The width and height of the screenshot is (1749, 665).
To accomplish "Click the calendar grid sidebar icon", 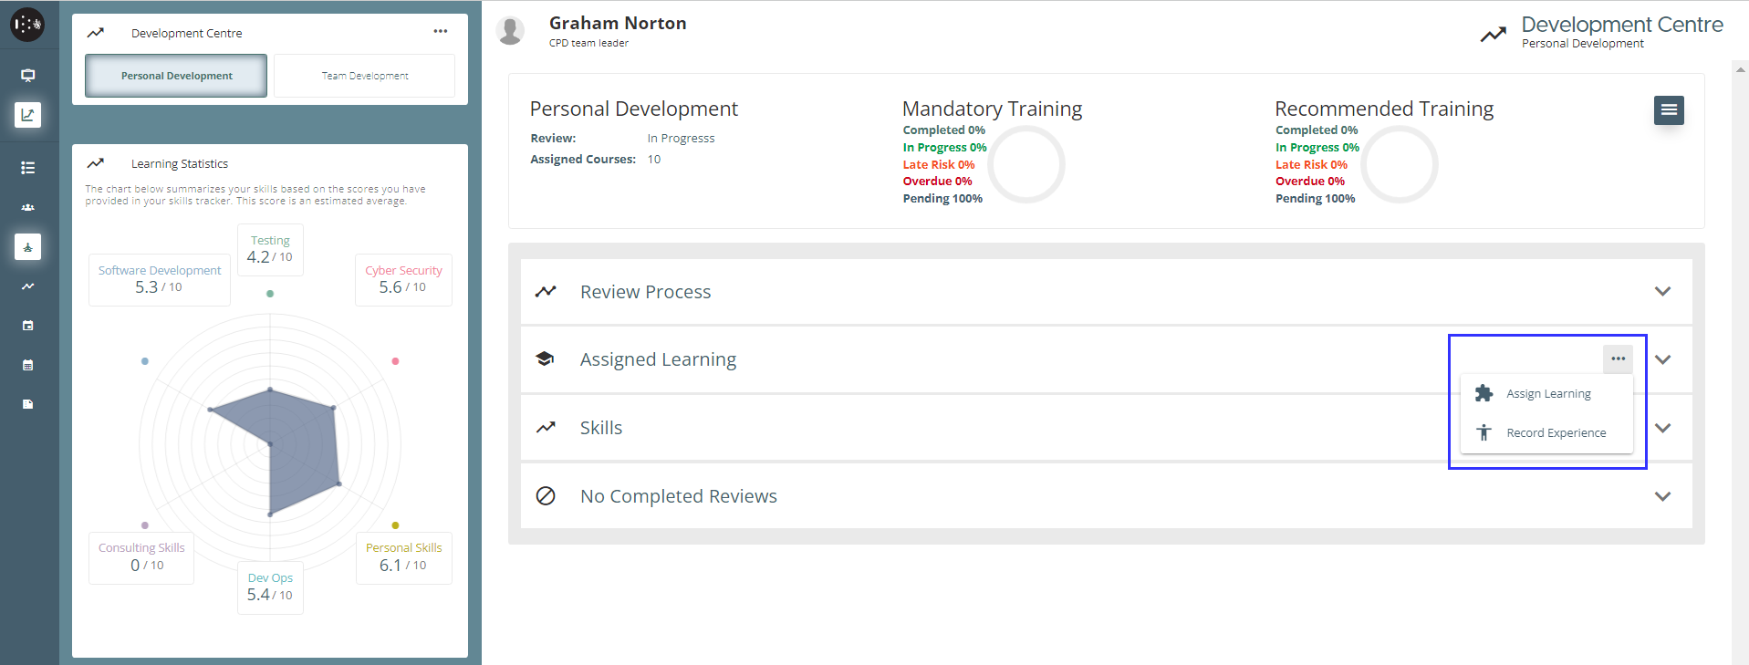I will [x=27, y=365].
